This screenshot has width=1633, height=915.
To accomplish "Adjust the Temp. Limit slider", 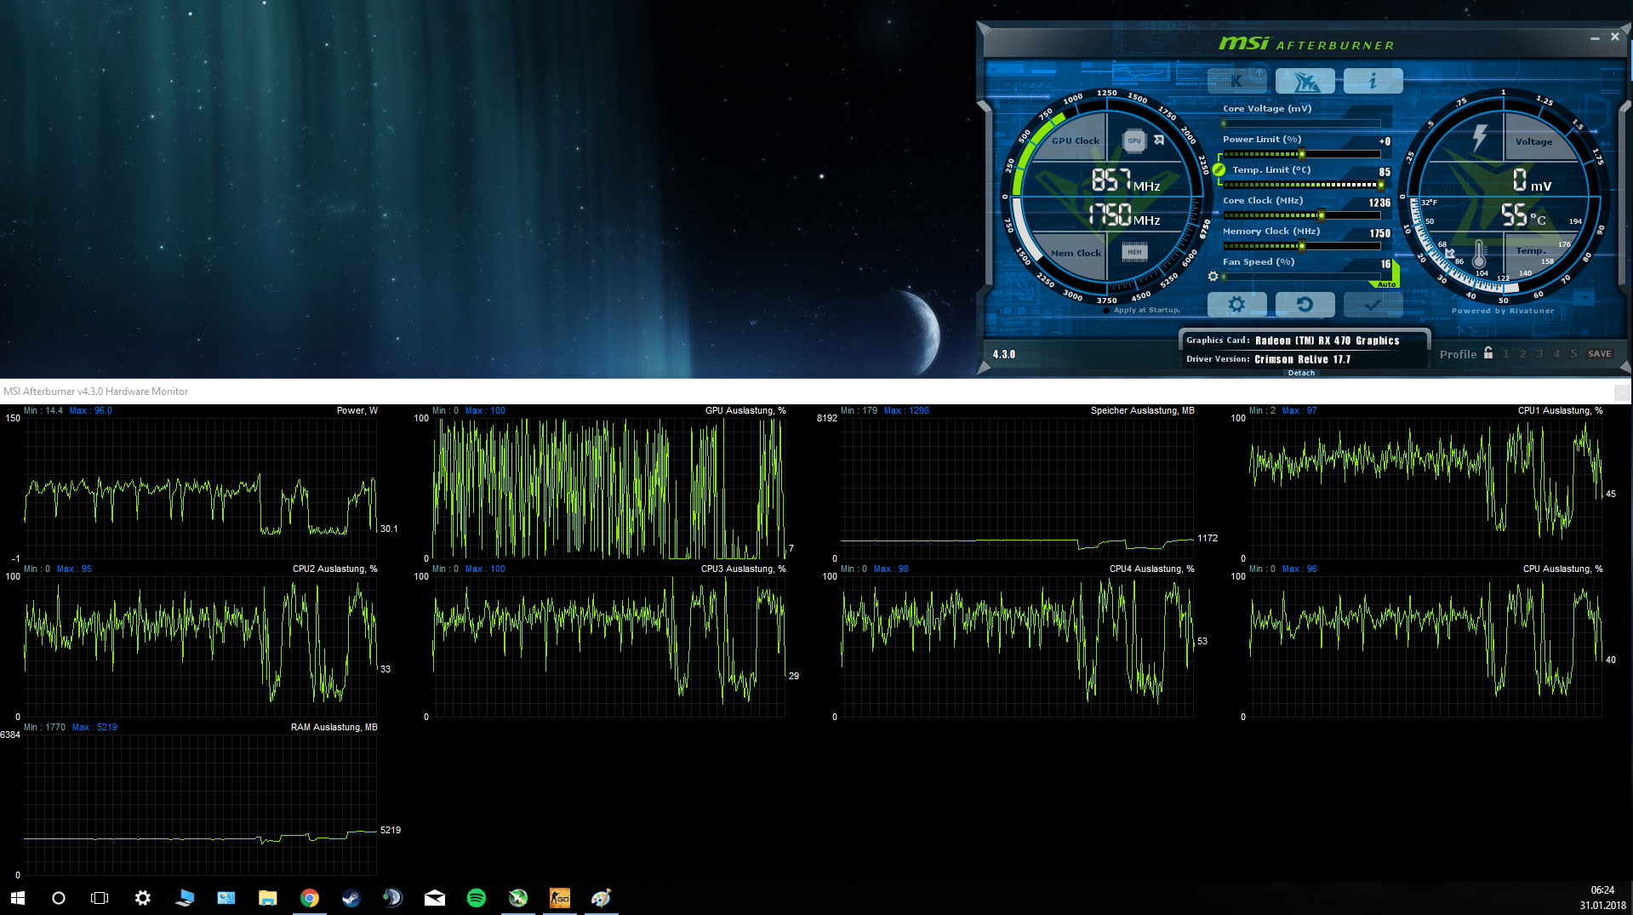I will click(1301, 185).
